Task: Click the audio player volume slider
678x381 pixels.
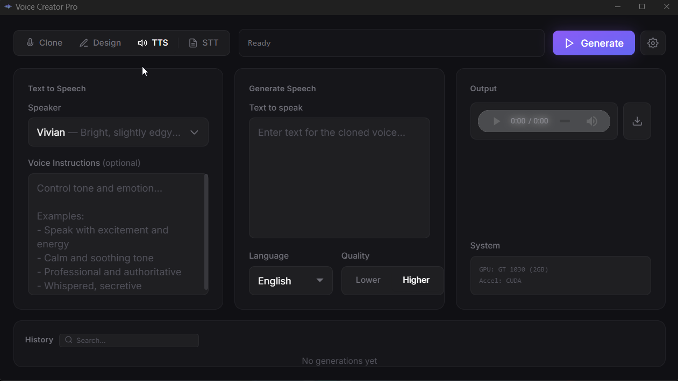Action: tap(565, 121)
